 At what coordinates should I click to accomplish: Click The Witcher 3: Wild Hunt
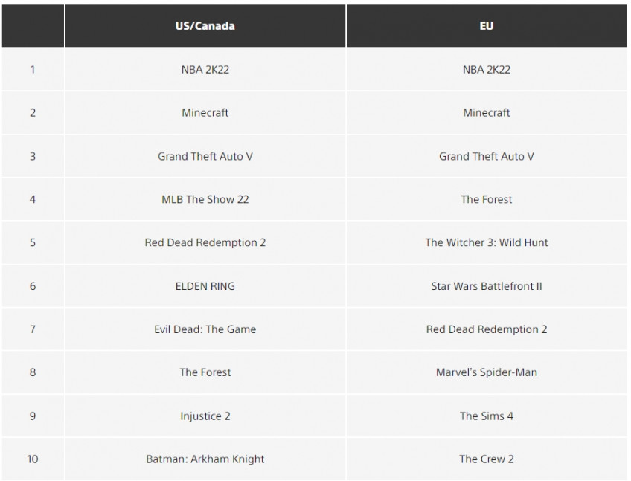[487, 242]
